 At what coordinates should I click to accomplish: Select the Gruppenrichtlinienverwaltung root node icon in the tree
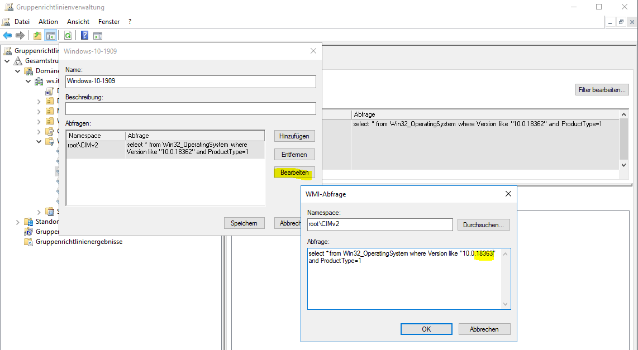pyautogui.click(x=7, y=51)
